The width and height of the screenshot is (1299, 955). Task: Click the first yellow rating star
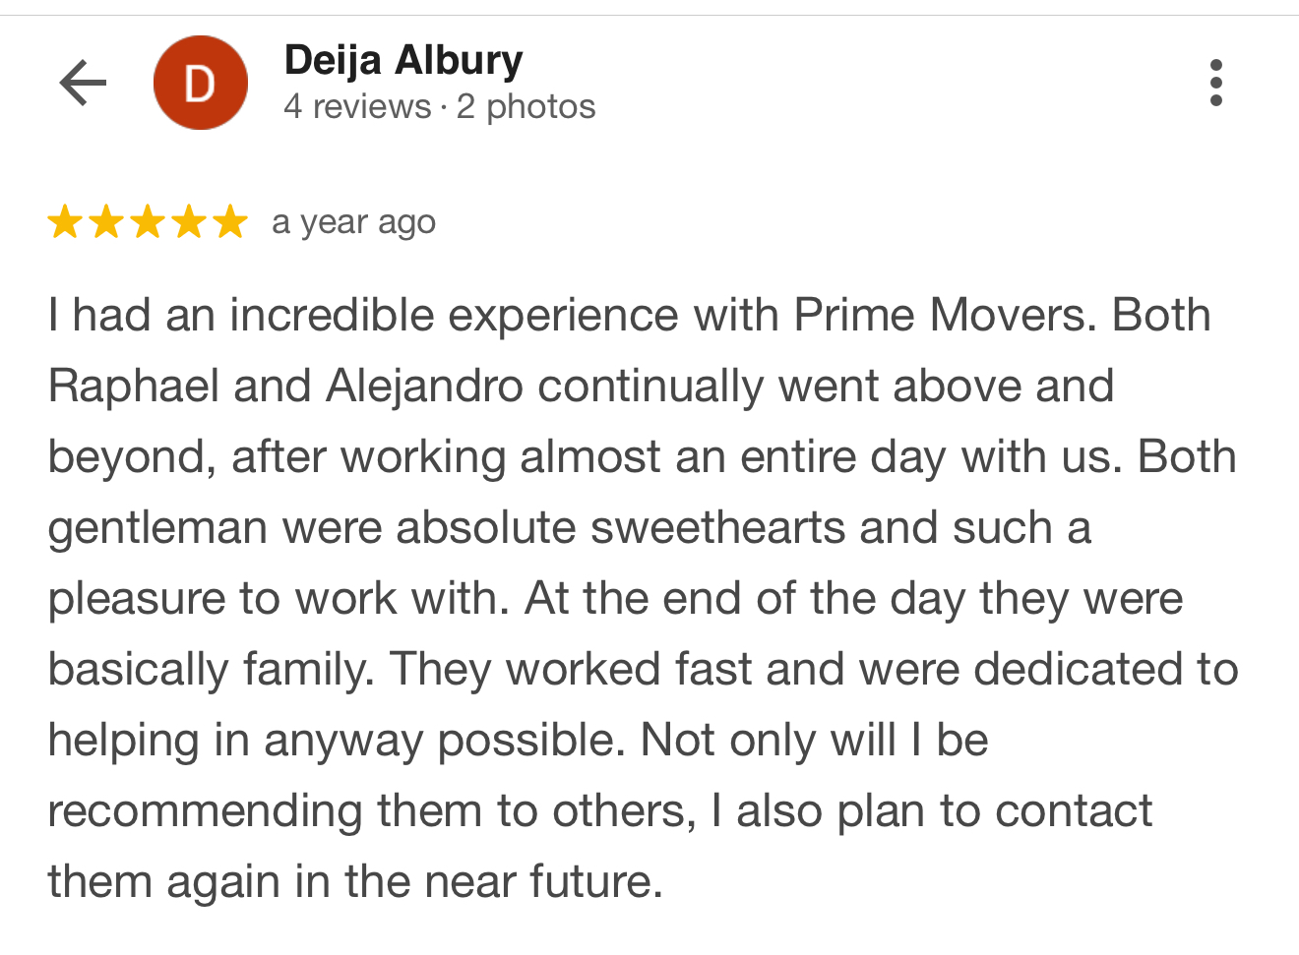click(x=65, y=222)
